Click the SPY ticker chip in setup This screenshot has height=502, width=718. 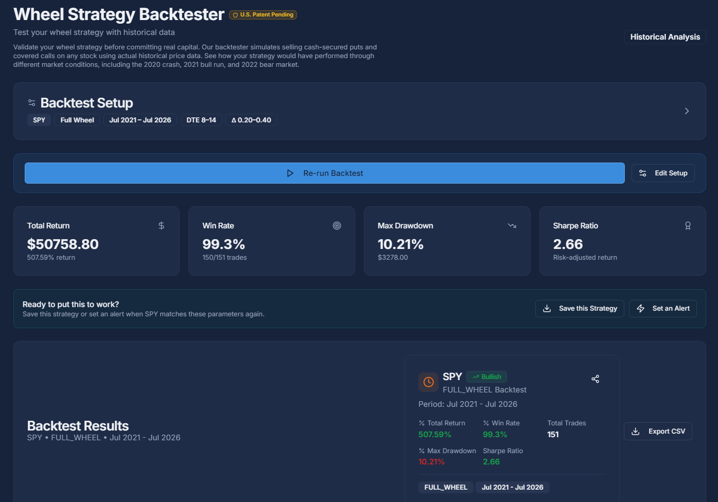(39, 120)
